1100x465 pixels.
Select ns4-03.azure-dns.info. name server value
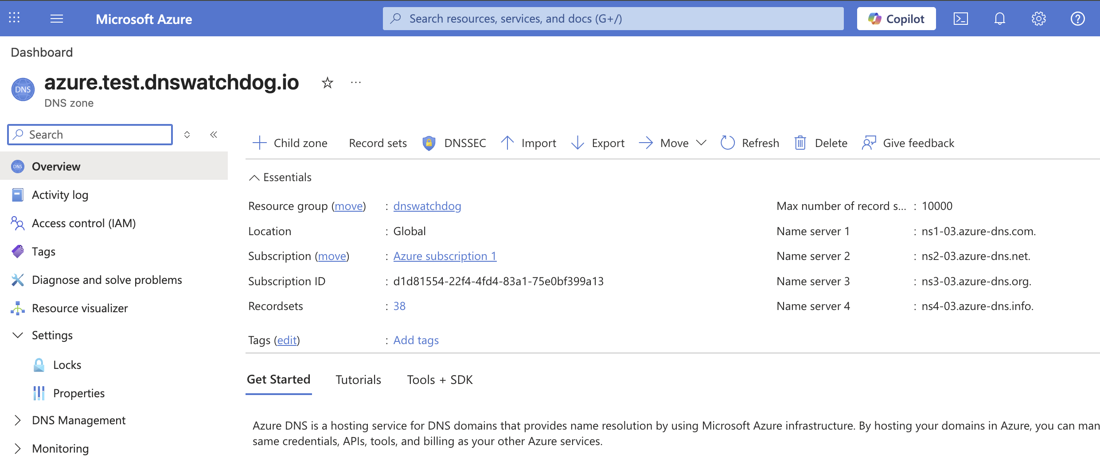[977, 306]
